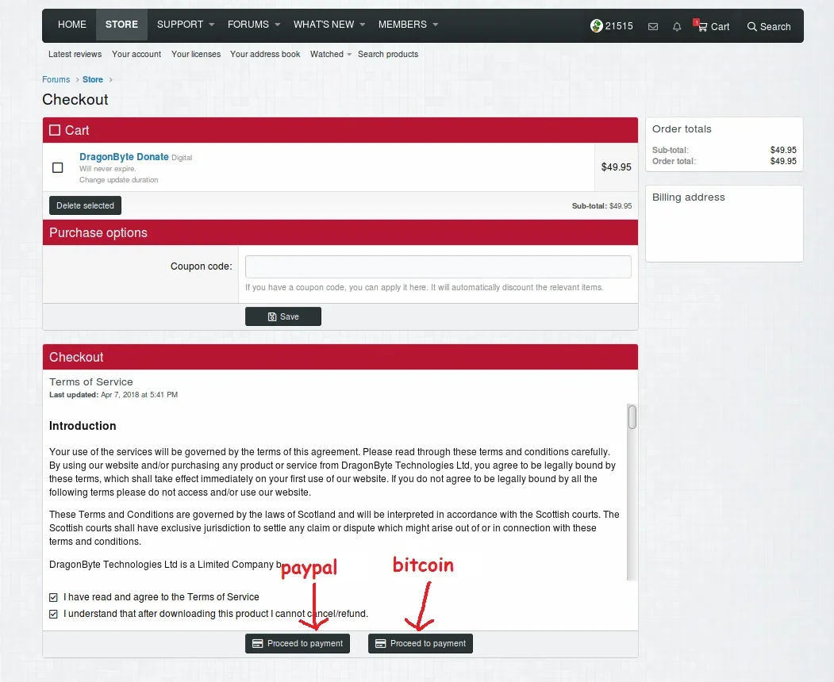Open the What's New section
The image size is (834, 682).
pos(324,25)
